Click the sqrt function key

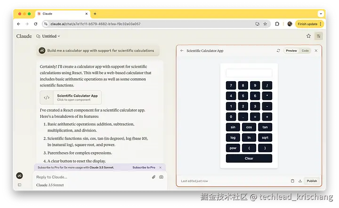[265, 138]
